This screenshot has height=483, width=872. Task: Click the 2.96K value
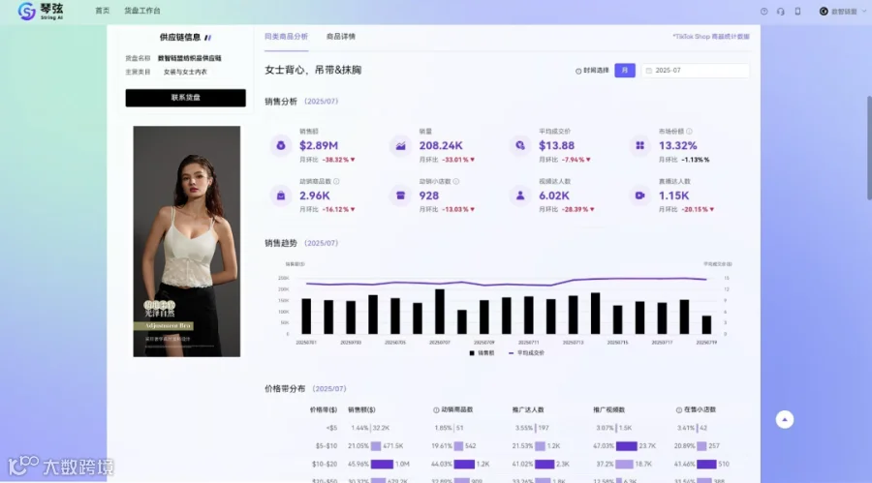point(315,196)
